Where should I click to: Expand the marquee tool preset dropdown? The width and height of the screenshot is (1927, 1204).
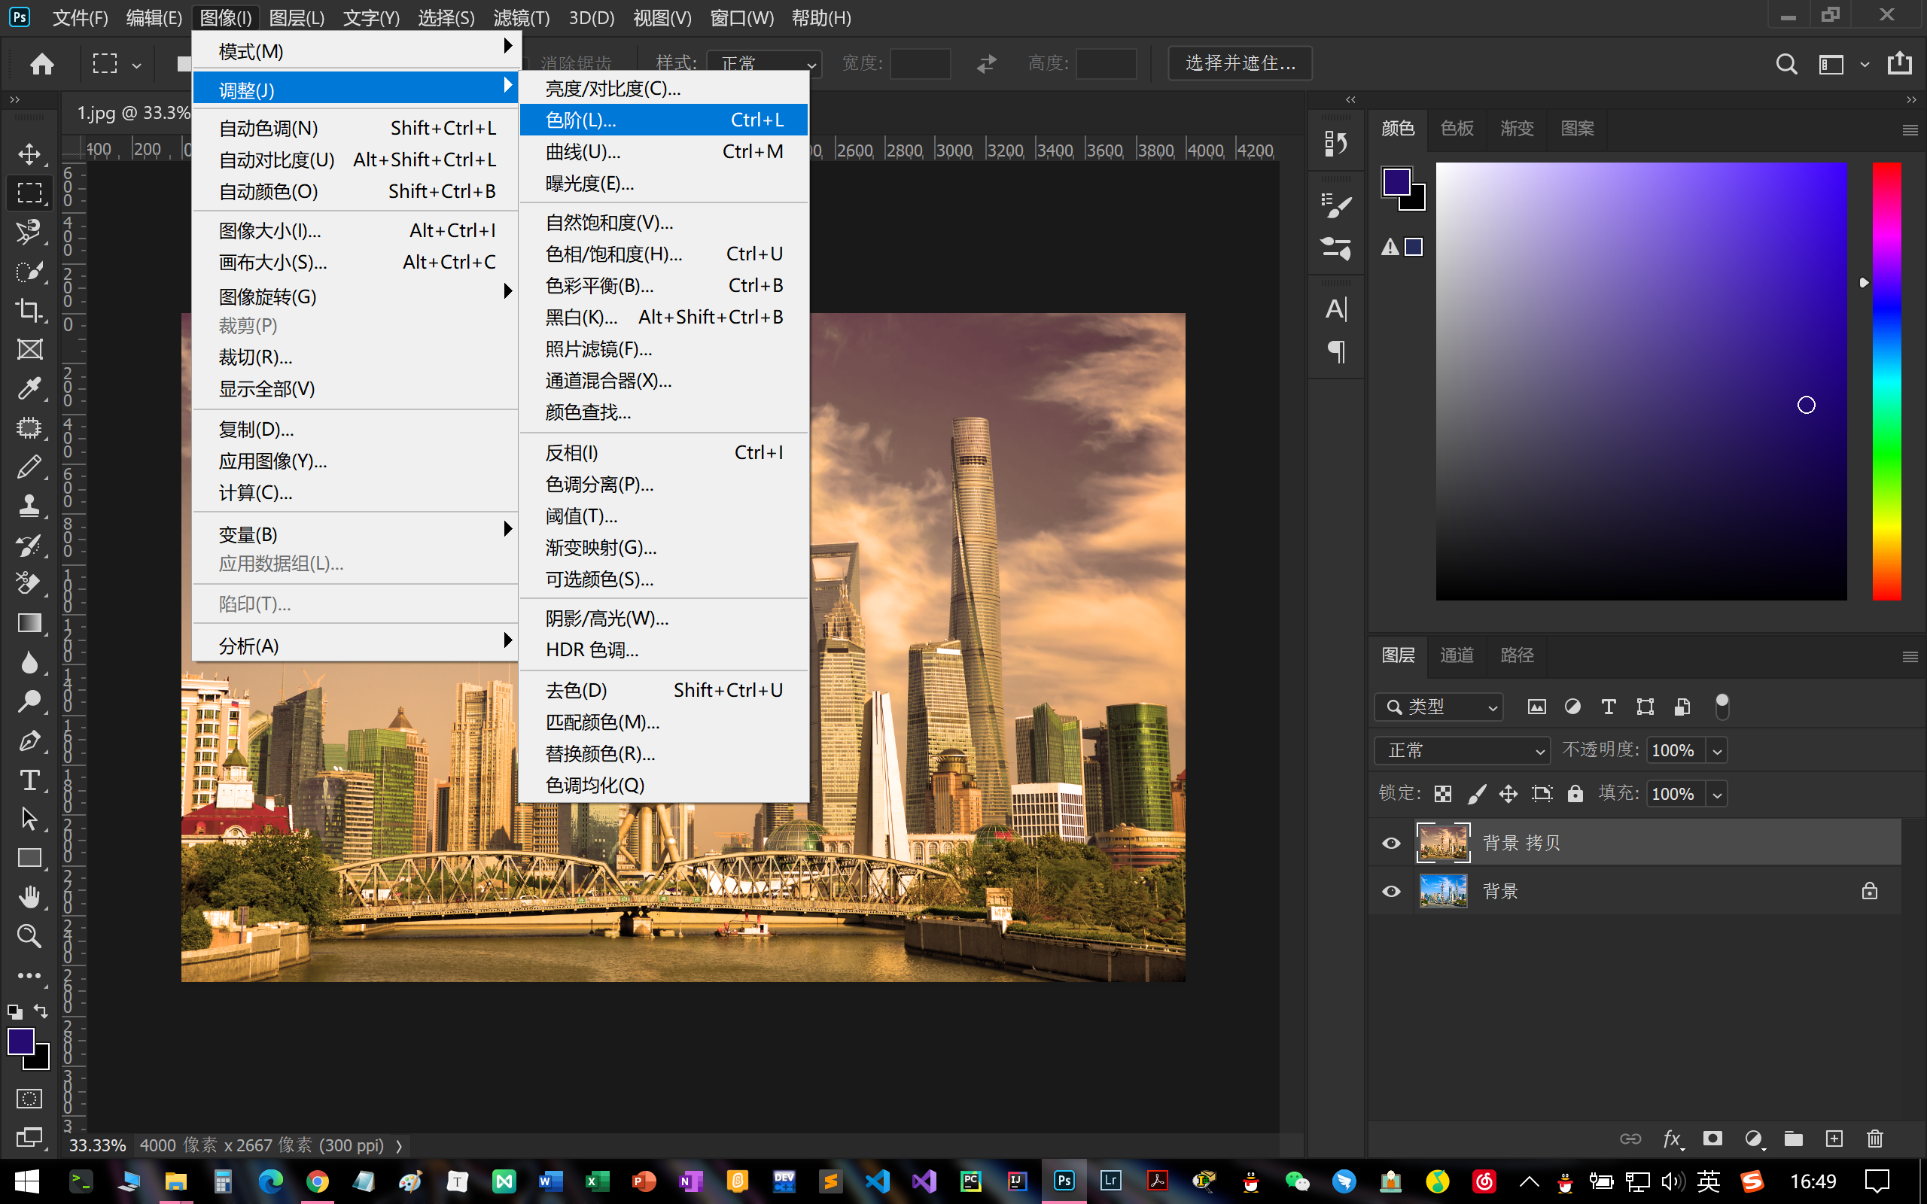pos(136,65)
